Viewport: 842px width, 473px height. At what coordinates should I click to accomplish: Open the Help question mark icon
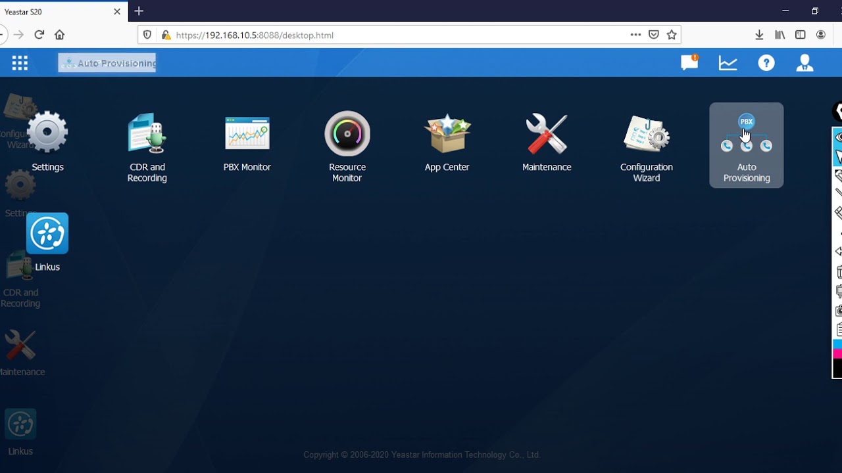[x=766, y=63]
